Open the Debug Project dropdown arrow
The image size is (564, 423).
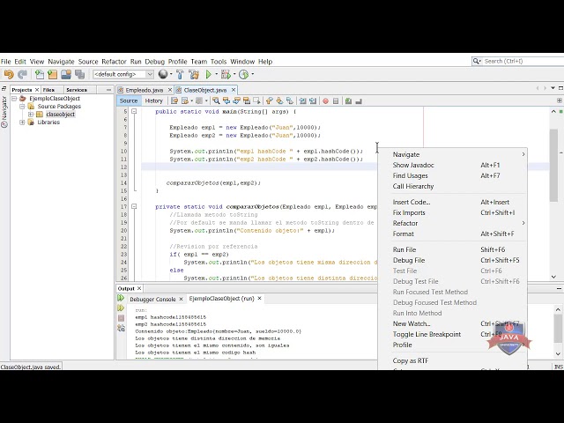[x=234, y=74]
